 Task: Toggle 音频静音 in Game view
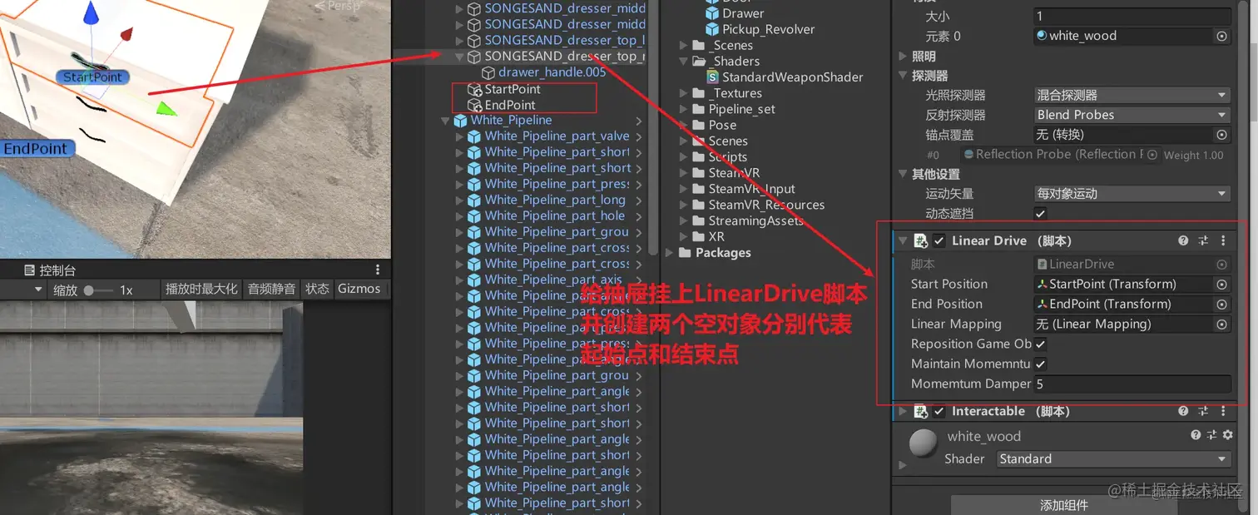[x=271, y=290]
